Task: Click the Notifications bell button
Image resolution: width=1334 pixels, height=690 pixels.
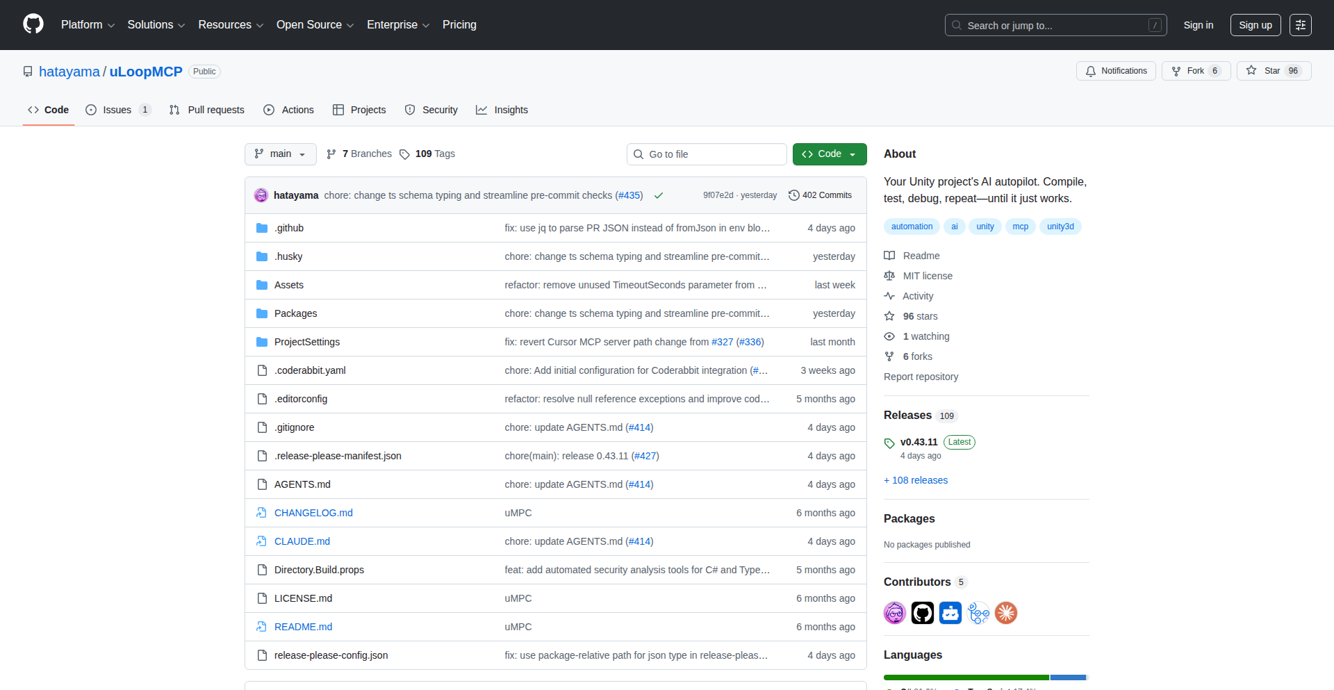Action: point(1116,71)
